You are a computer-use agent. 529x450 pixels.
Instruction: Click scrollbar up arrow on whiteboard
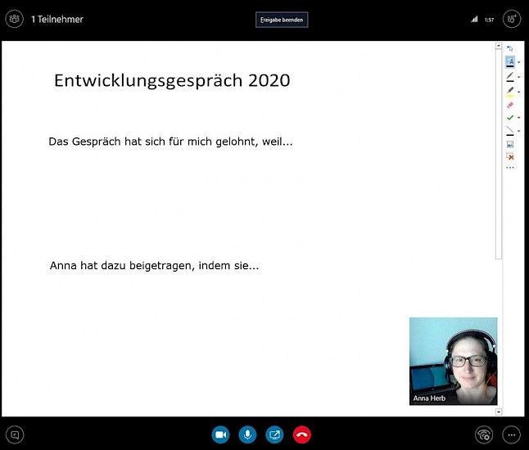click(499, 46)
